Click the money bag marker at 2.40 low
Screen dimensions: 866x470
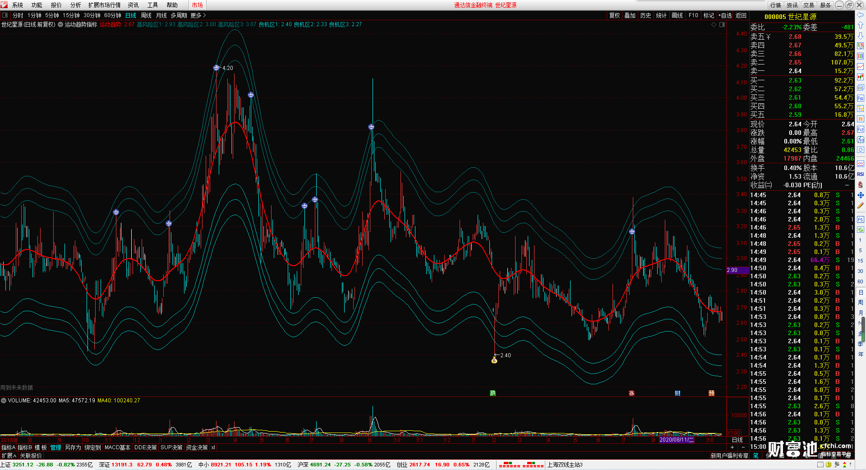click(494, 360)
